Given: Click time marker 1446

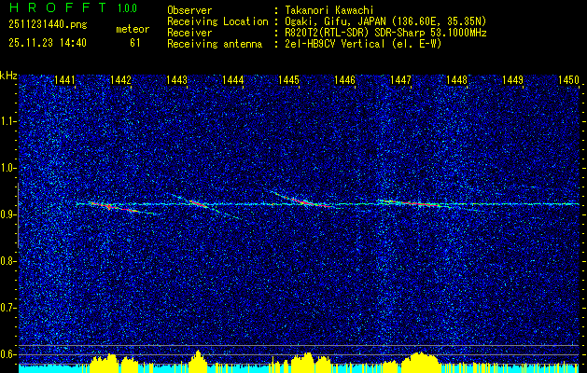Looking at the screenshot, I should point(344,79).
